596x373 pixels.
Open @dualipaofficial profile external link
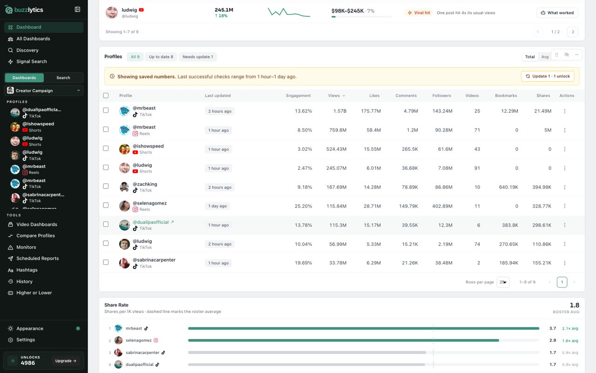pyautogui.click(x=172, y=222)
